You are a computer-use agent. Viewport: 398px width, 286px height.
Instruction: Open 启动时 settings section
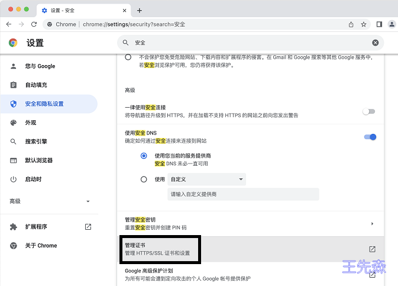click(48, 179)
